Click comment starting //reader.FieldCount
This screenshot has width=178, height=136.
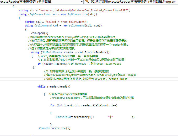pos(92,98)
